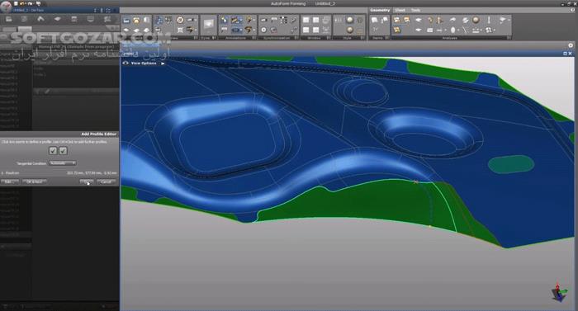Toggle the View Options eye icon
This screenshot has width=578, height=311.
click(126, 63)
